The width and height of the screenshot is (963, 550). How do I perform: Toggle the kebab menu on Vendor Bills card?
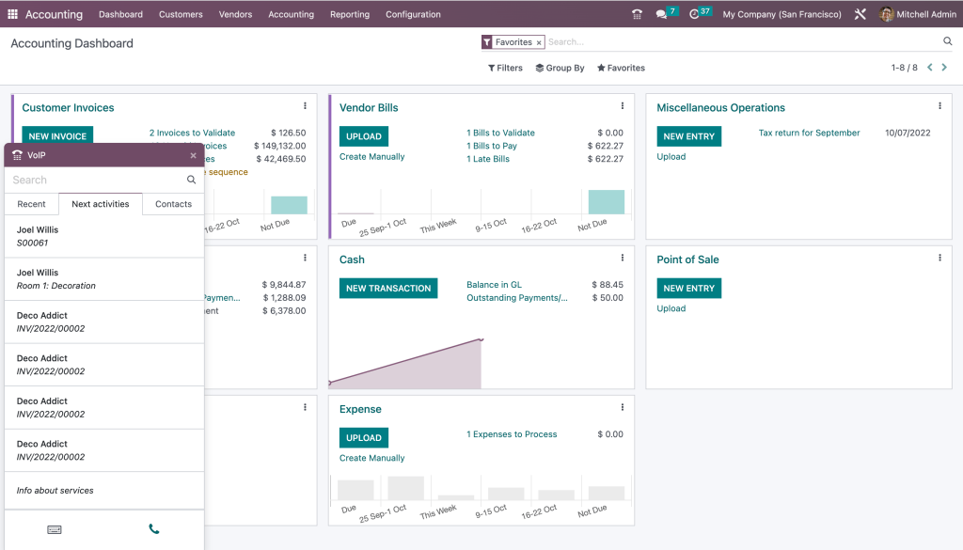coord(622,107)
